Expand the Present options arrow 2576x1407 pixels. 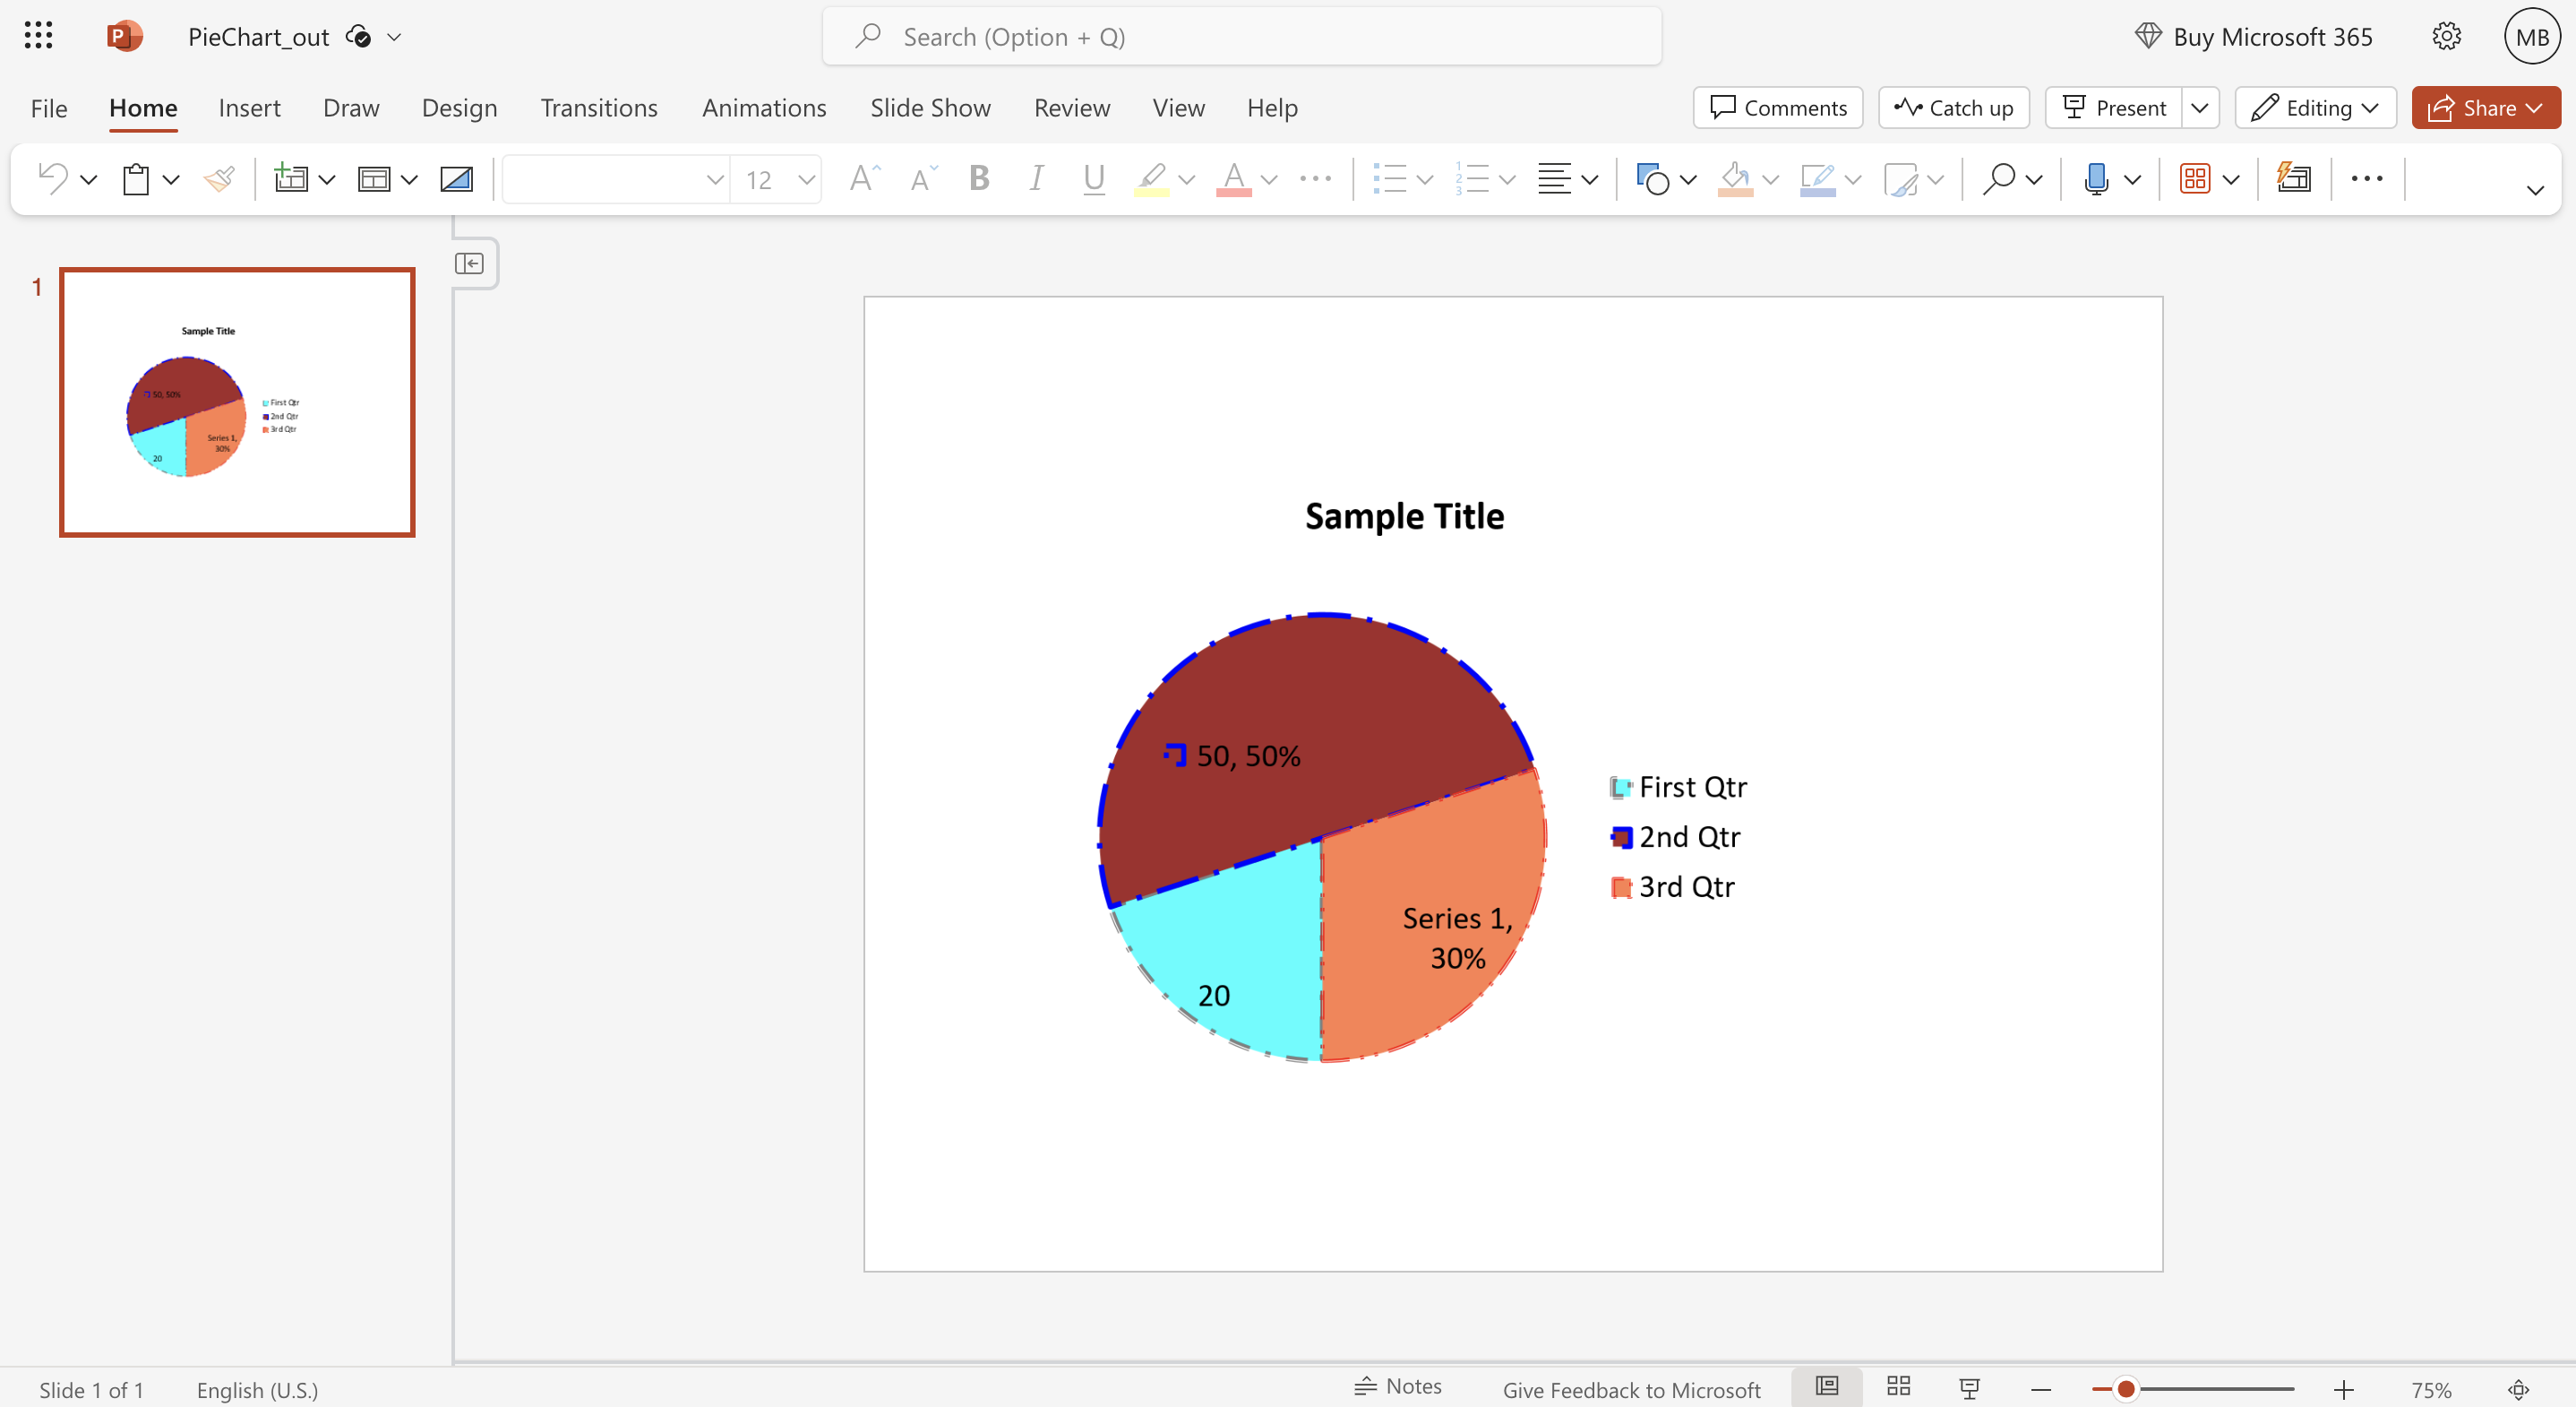[2199, 108]
